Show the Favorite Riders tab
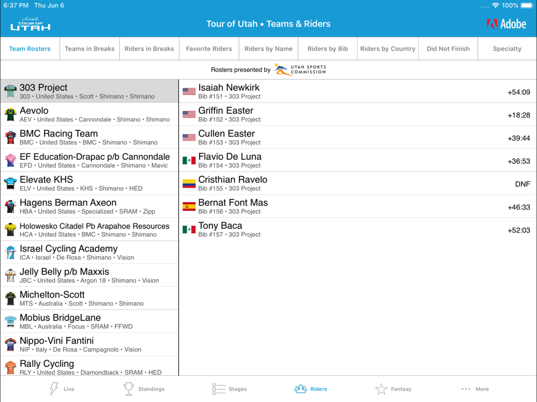 tap(209, 49)
